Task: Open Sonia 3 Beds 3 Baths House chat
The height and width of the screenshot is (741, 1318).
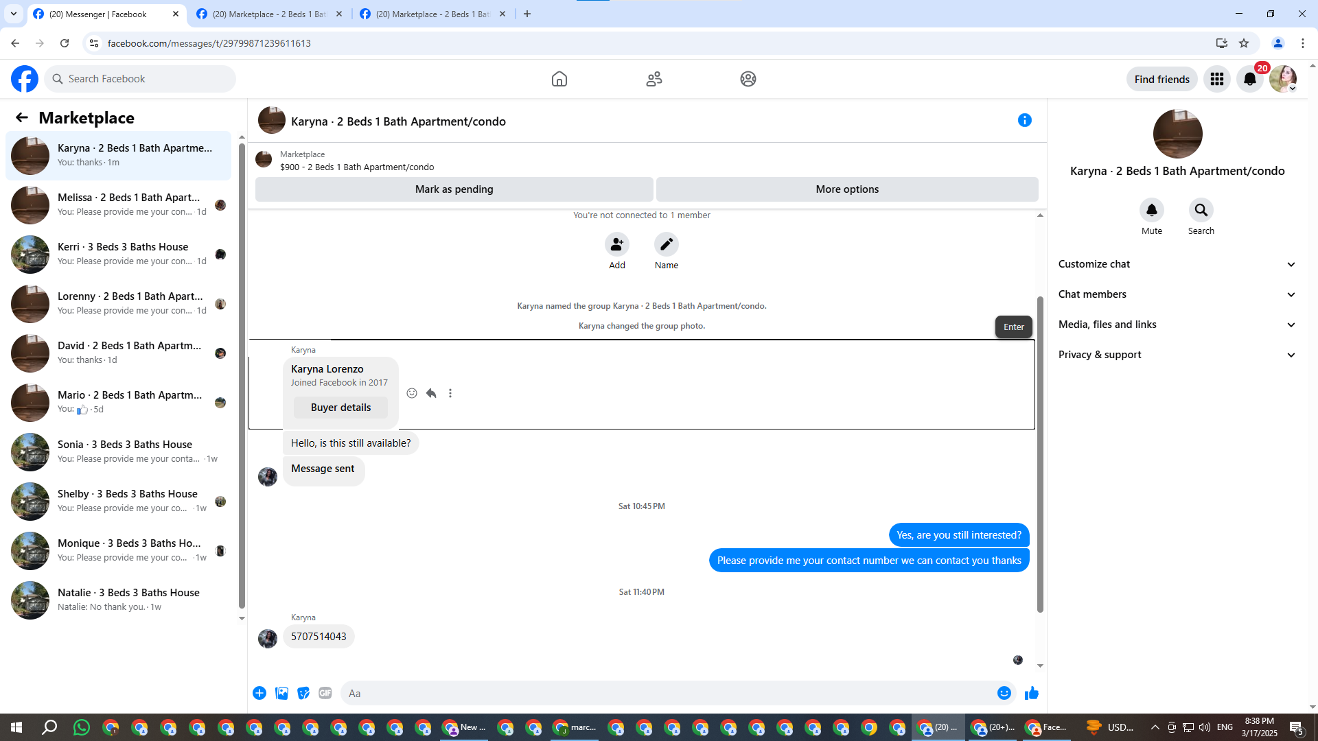Action: tap(119, 452)
